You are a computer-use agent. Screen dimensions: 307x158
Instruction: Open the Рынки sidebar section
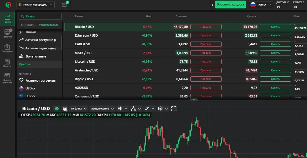pos(7,19)
